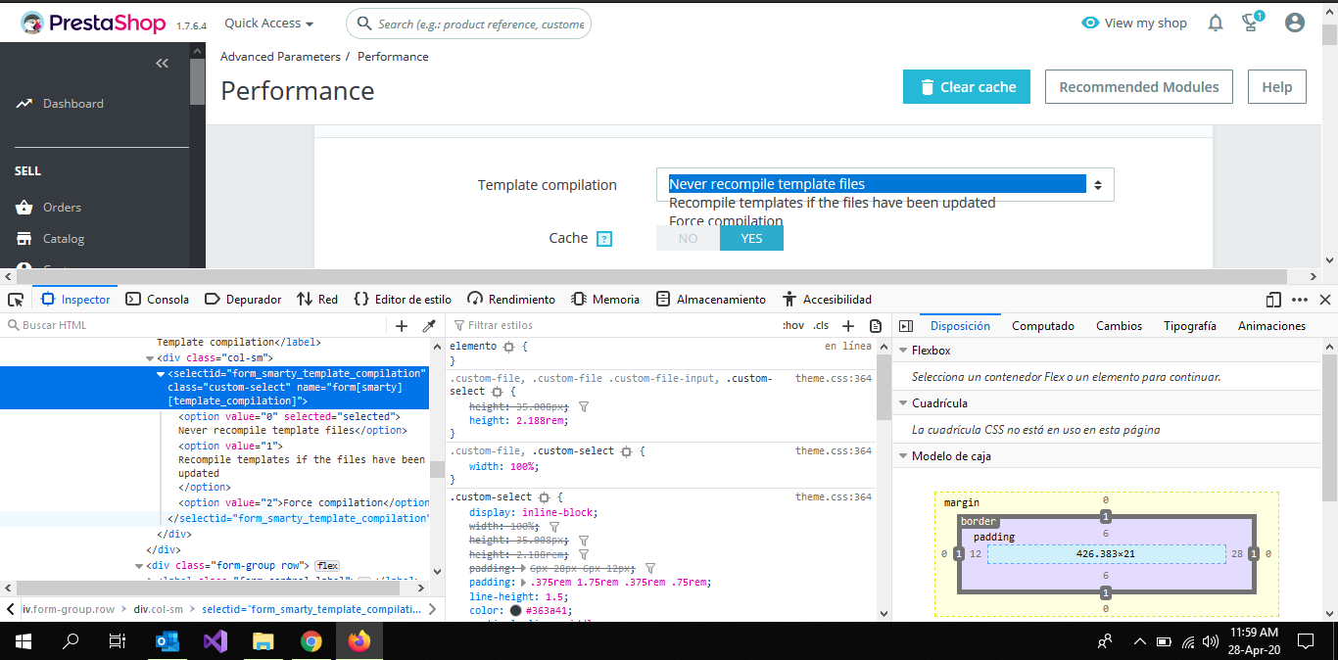Open responsive design mode icon
This screenshot has height=660, width=1338.
[x=1273, y=300]
